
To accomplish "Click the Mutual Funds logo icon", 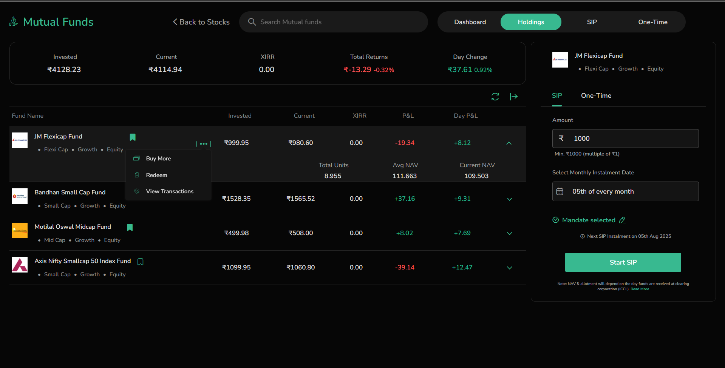I will coord(14,22).
